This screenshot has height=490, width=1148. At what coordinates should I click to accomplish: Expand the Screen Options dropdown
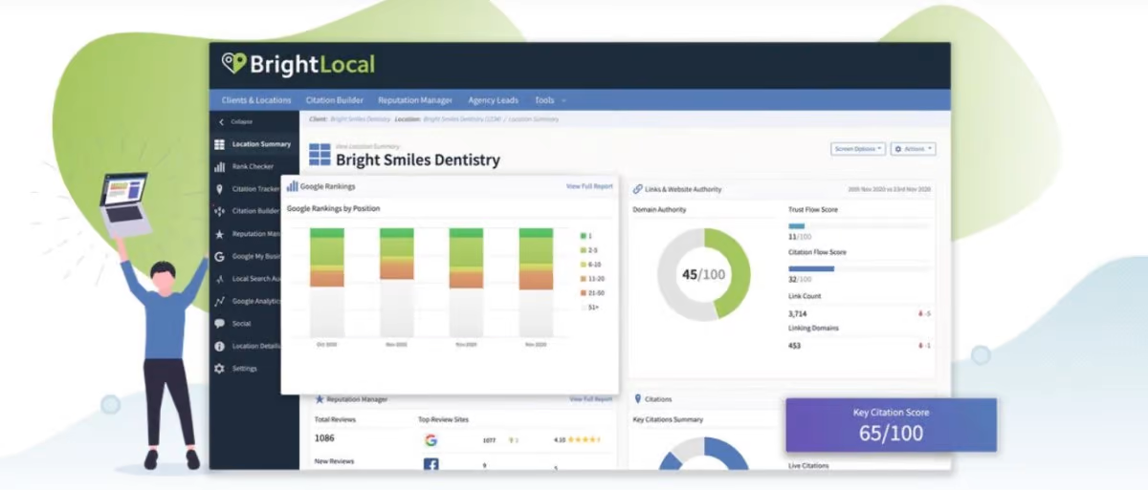[x=858, y=149]
